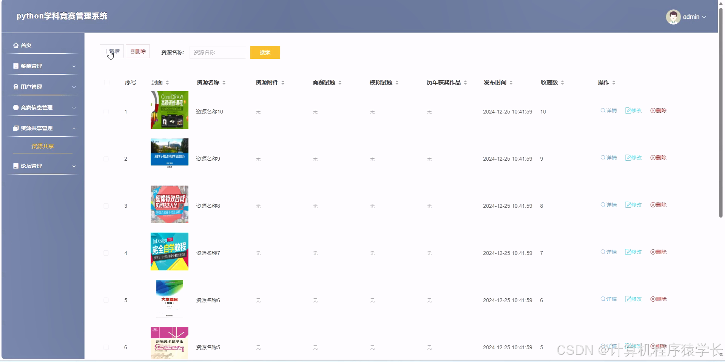This screenshot has height=362, width=725.
Task: Expand the 论坛管理 sidebar menu
Action: [x=42, y=166]
